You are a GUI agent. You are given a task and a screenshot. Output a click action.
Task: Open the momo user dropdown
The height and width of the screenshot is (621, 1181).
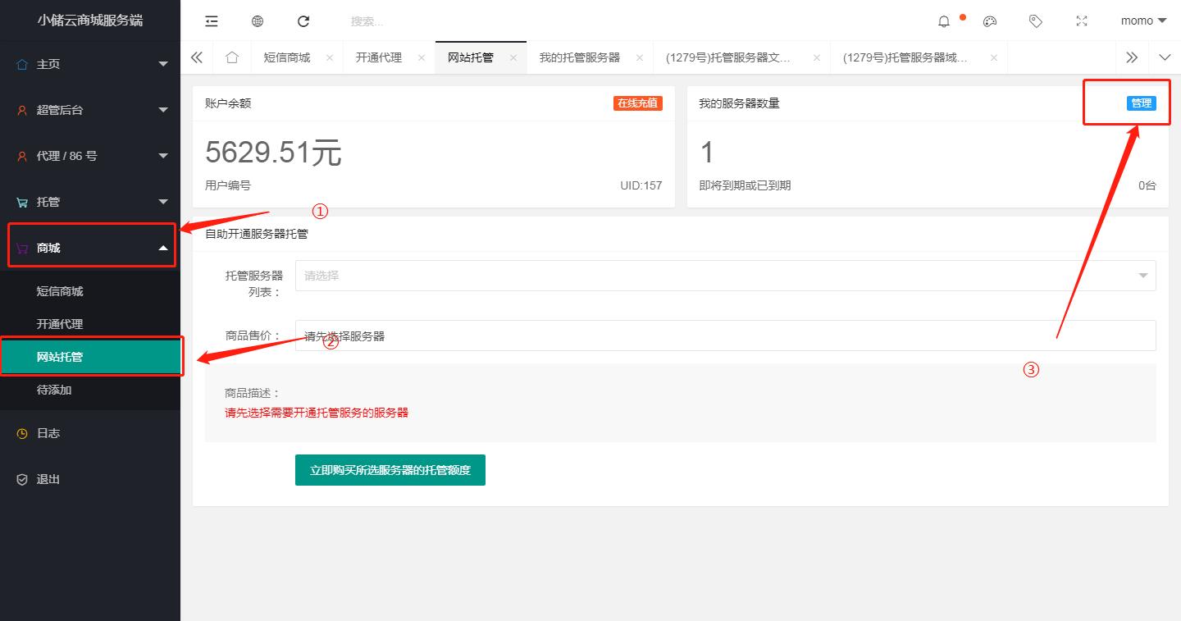coord(1143,21)
